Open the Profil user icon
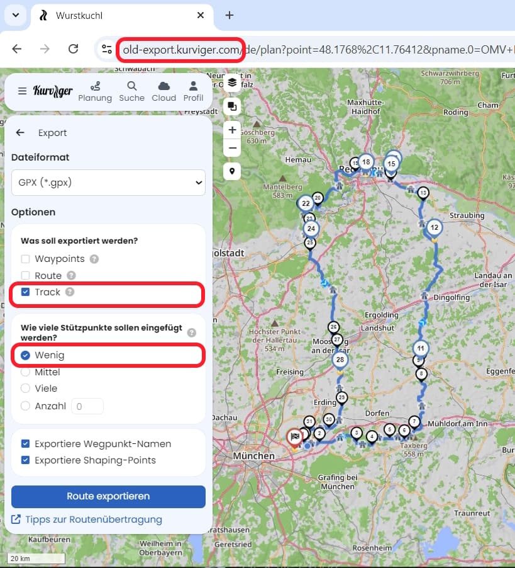The width and height of the screenshot is (515, 568). [193, 91]
